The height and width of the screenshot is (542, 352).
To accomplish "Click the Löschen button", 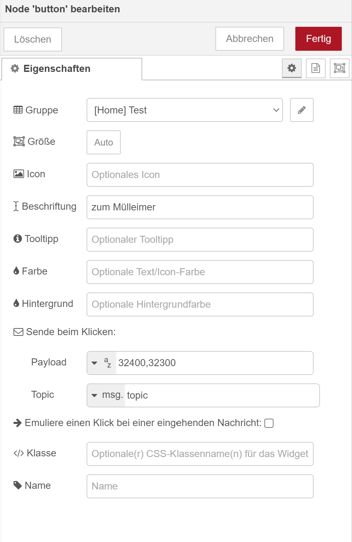I will (33, 39).
